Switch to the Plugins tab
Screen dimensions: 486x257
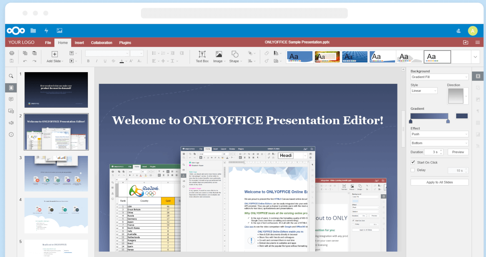tap(125, 43)
